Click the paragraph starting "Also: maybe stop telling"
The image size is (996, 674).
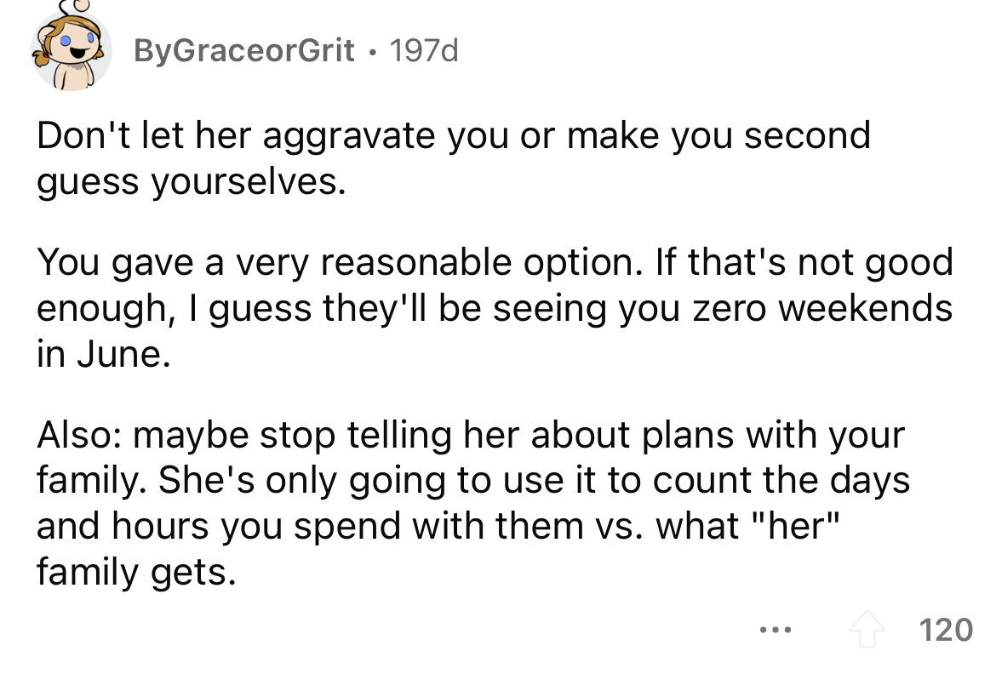472,502
